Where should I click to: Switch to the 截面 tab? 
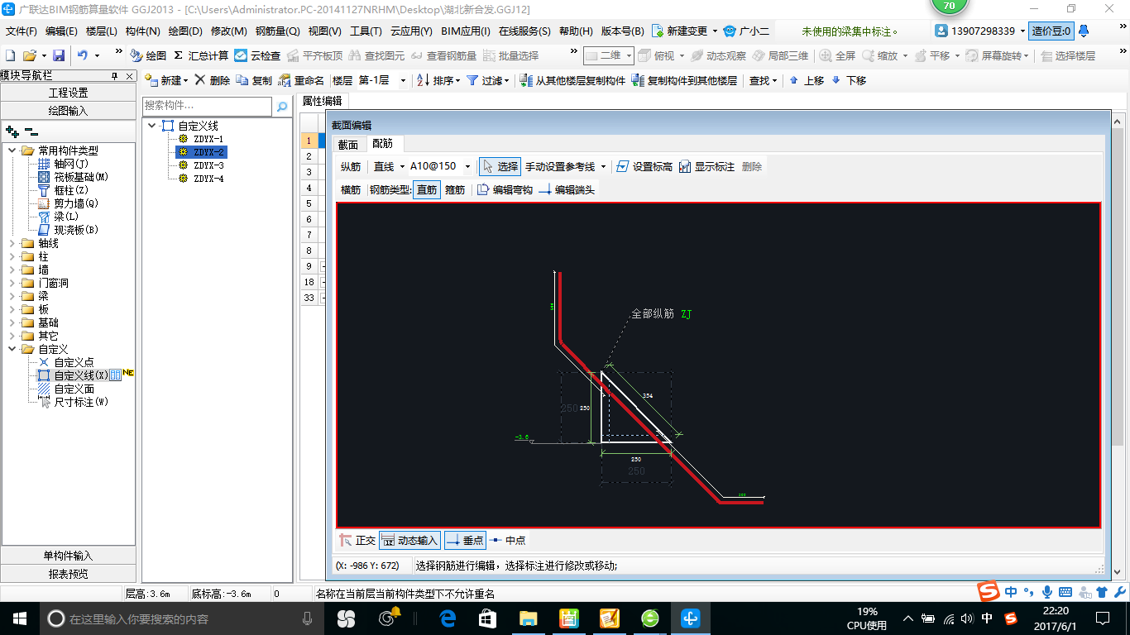pyautogui.click(x=348, y=145)
